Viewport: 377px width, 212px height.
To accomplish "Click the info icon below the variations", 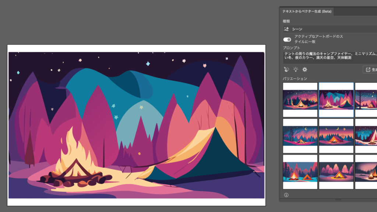I will tap(286, 195).
